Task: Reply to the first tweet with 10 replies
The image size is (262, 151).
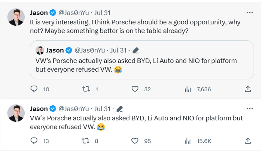Action: [x=34, y=89]
